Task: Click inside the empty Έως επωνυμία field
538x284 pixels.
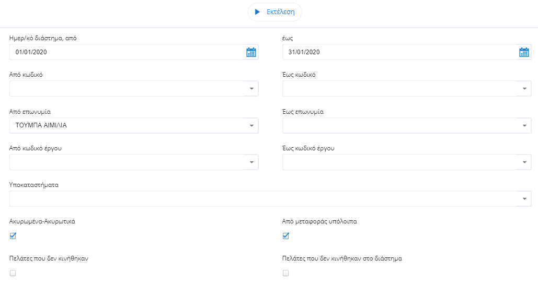Action: pyautogui.click(x=398, y=126)
